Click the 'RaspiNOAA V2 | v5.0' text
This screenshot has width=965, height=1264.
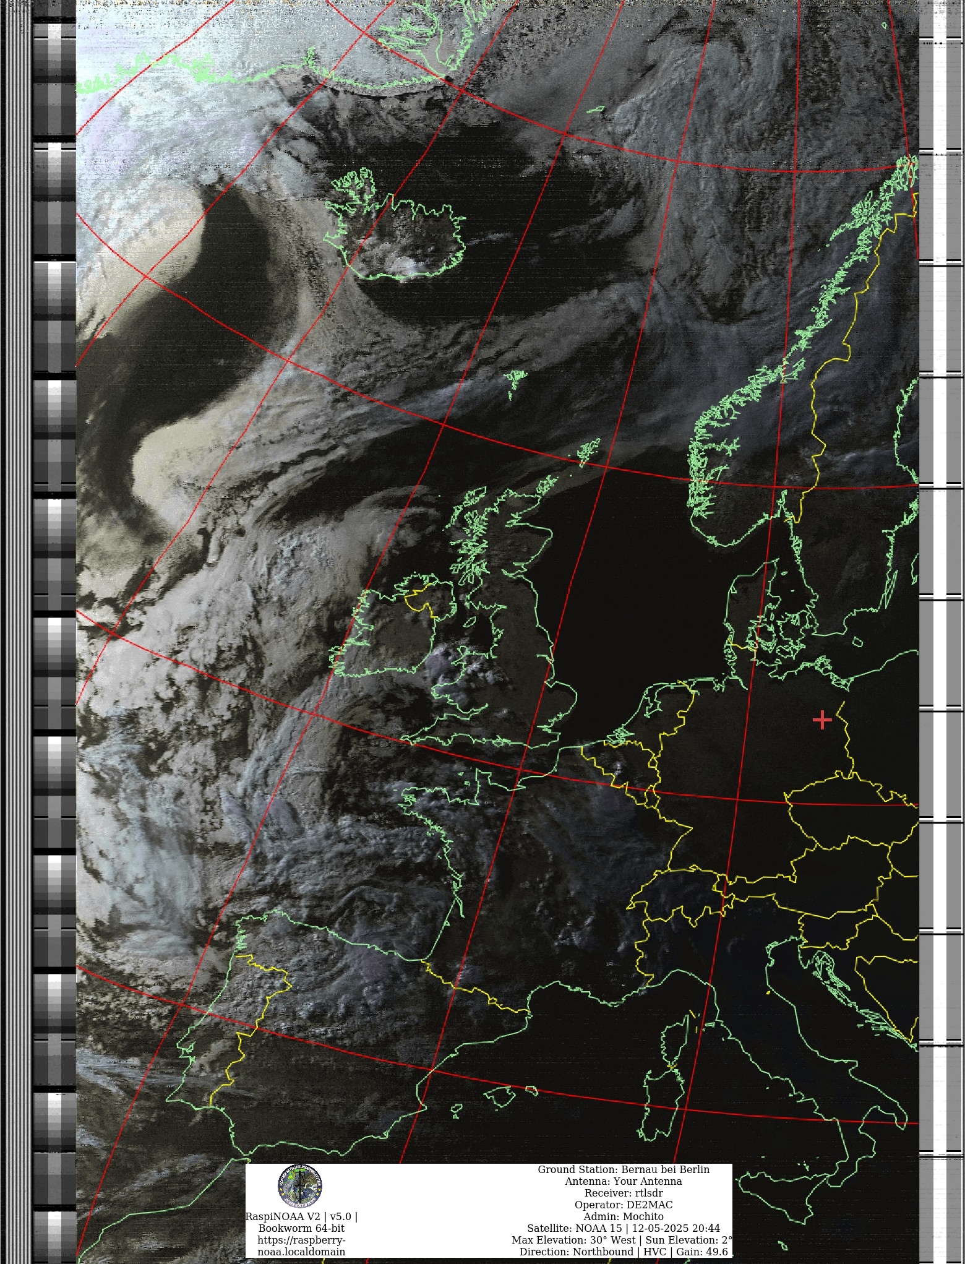[301, 1216]
